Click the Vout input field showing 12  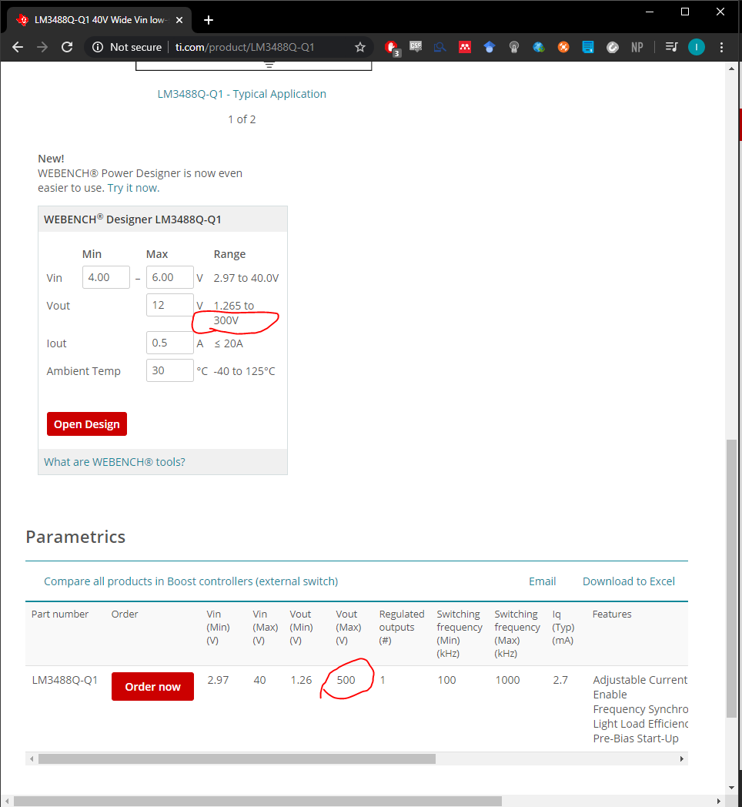(x=170, y=305)
